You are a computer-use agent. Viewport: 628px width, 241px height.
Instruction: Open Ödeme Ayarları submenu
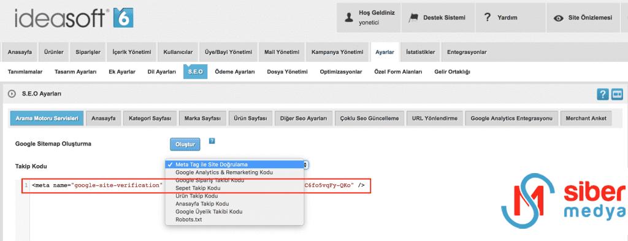tap(235, 72)
